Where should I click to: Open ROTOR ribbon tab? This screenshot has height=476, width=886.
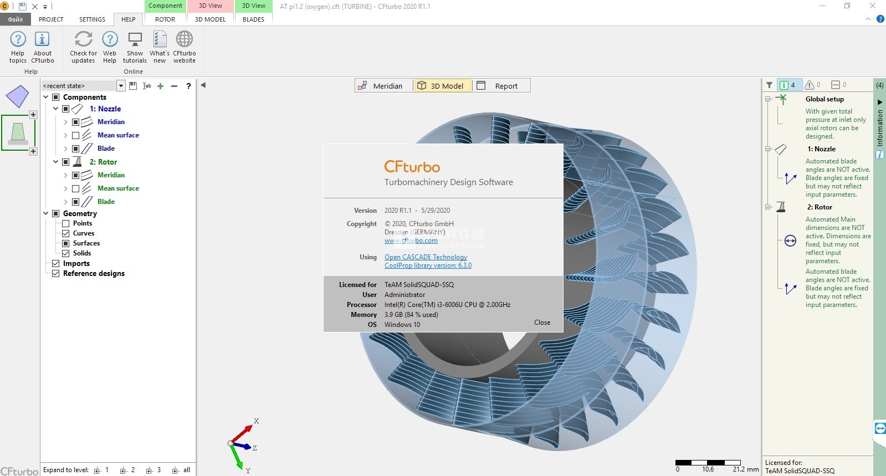point(165,19)
